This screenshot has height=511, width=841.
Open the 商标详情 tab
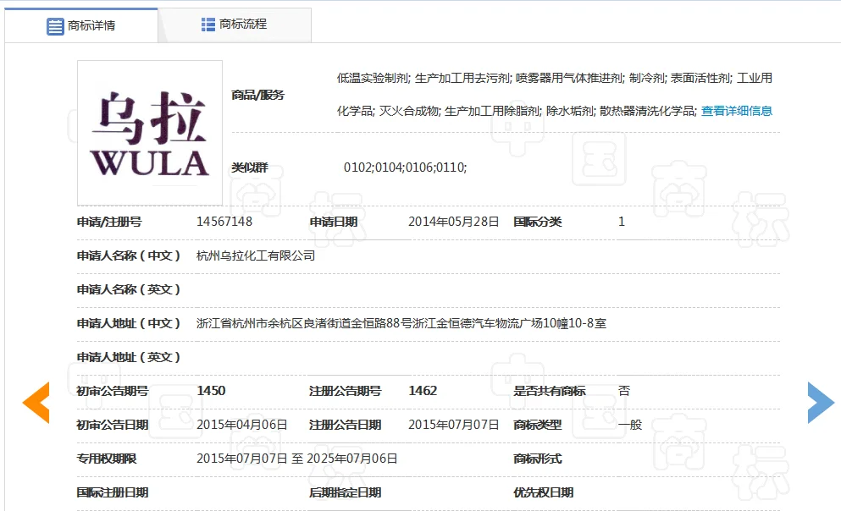coord(81,25)
